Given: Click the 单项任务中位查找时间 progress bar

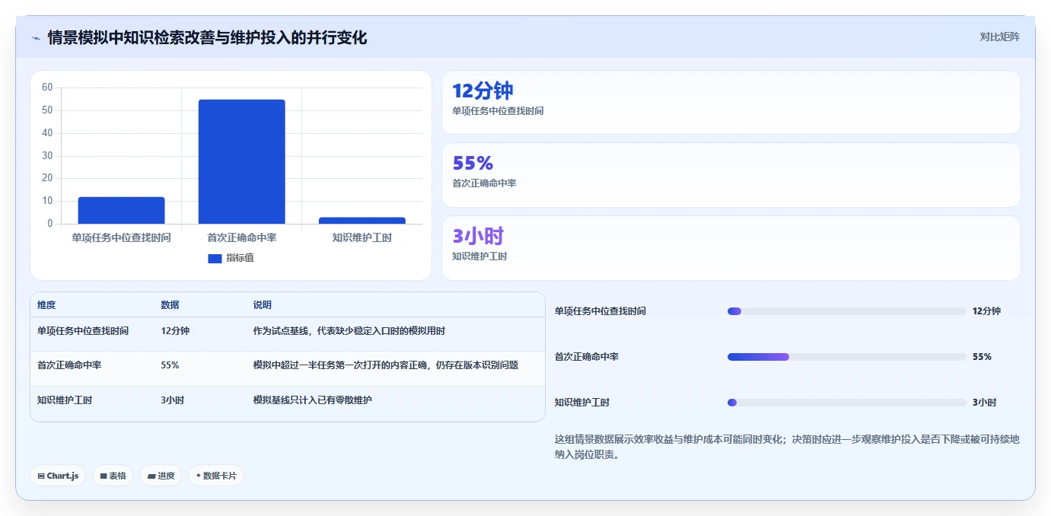Looking at the screenshot, I should pos(846,311).
